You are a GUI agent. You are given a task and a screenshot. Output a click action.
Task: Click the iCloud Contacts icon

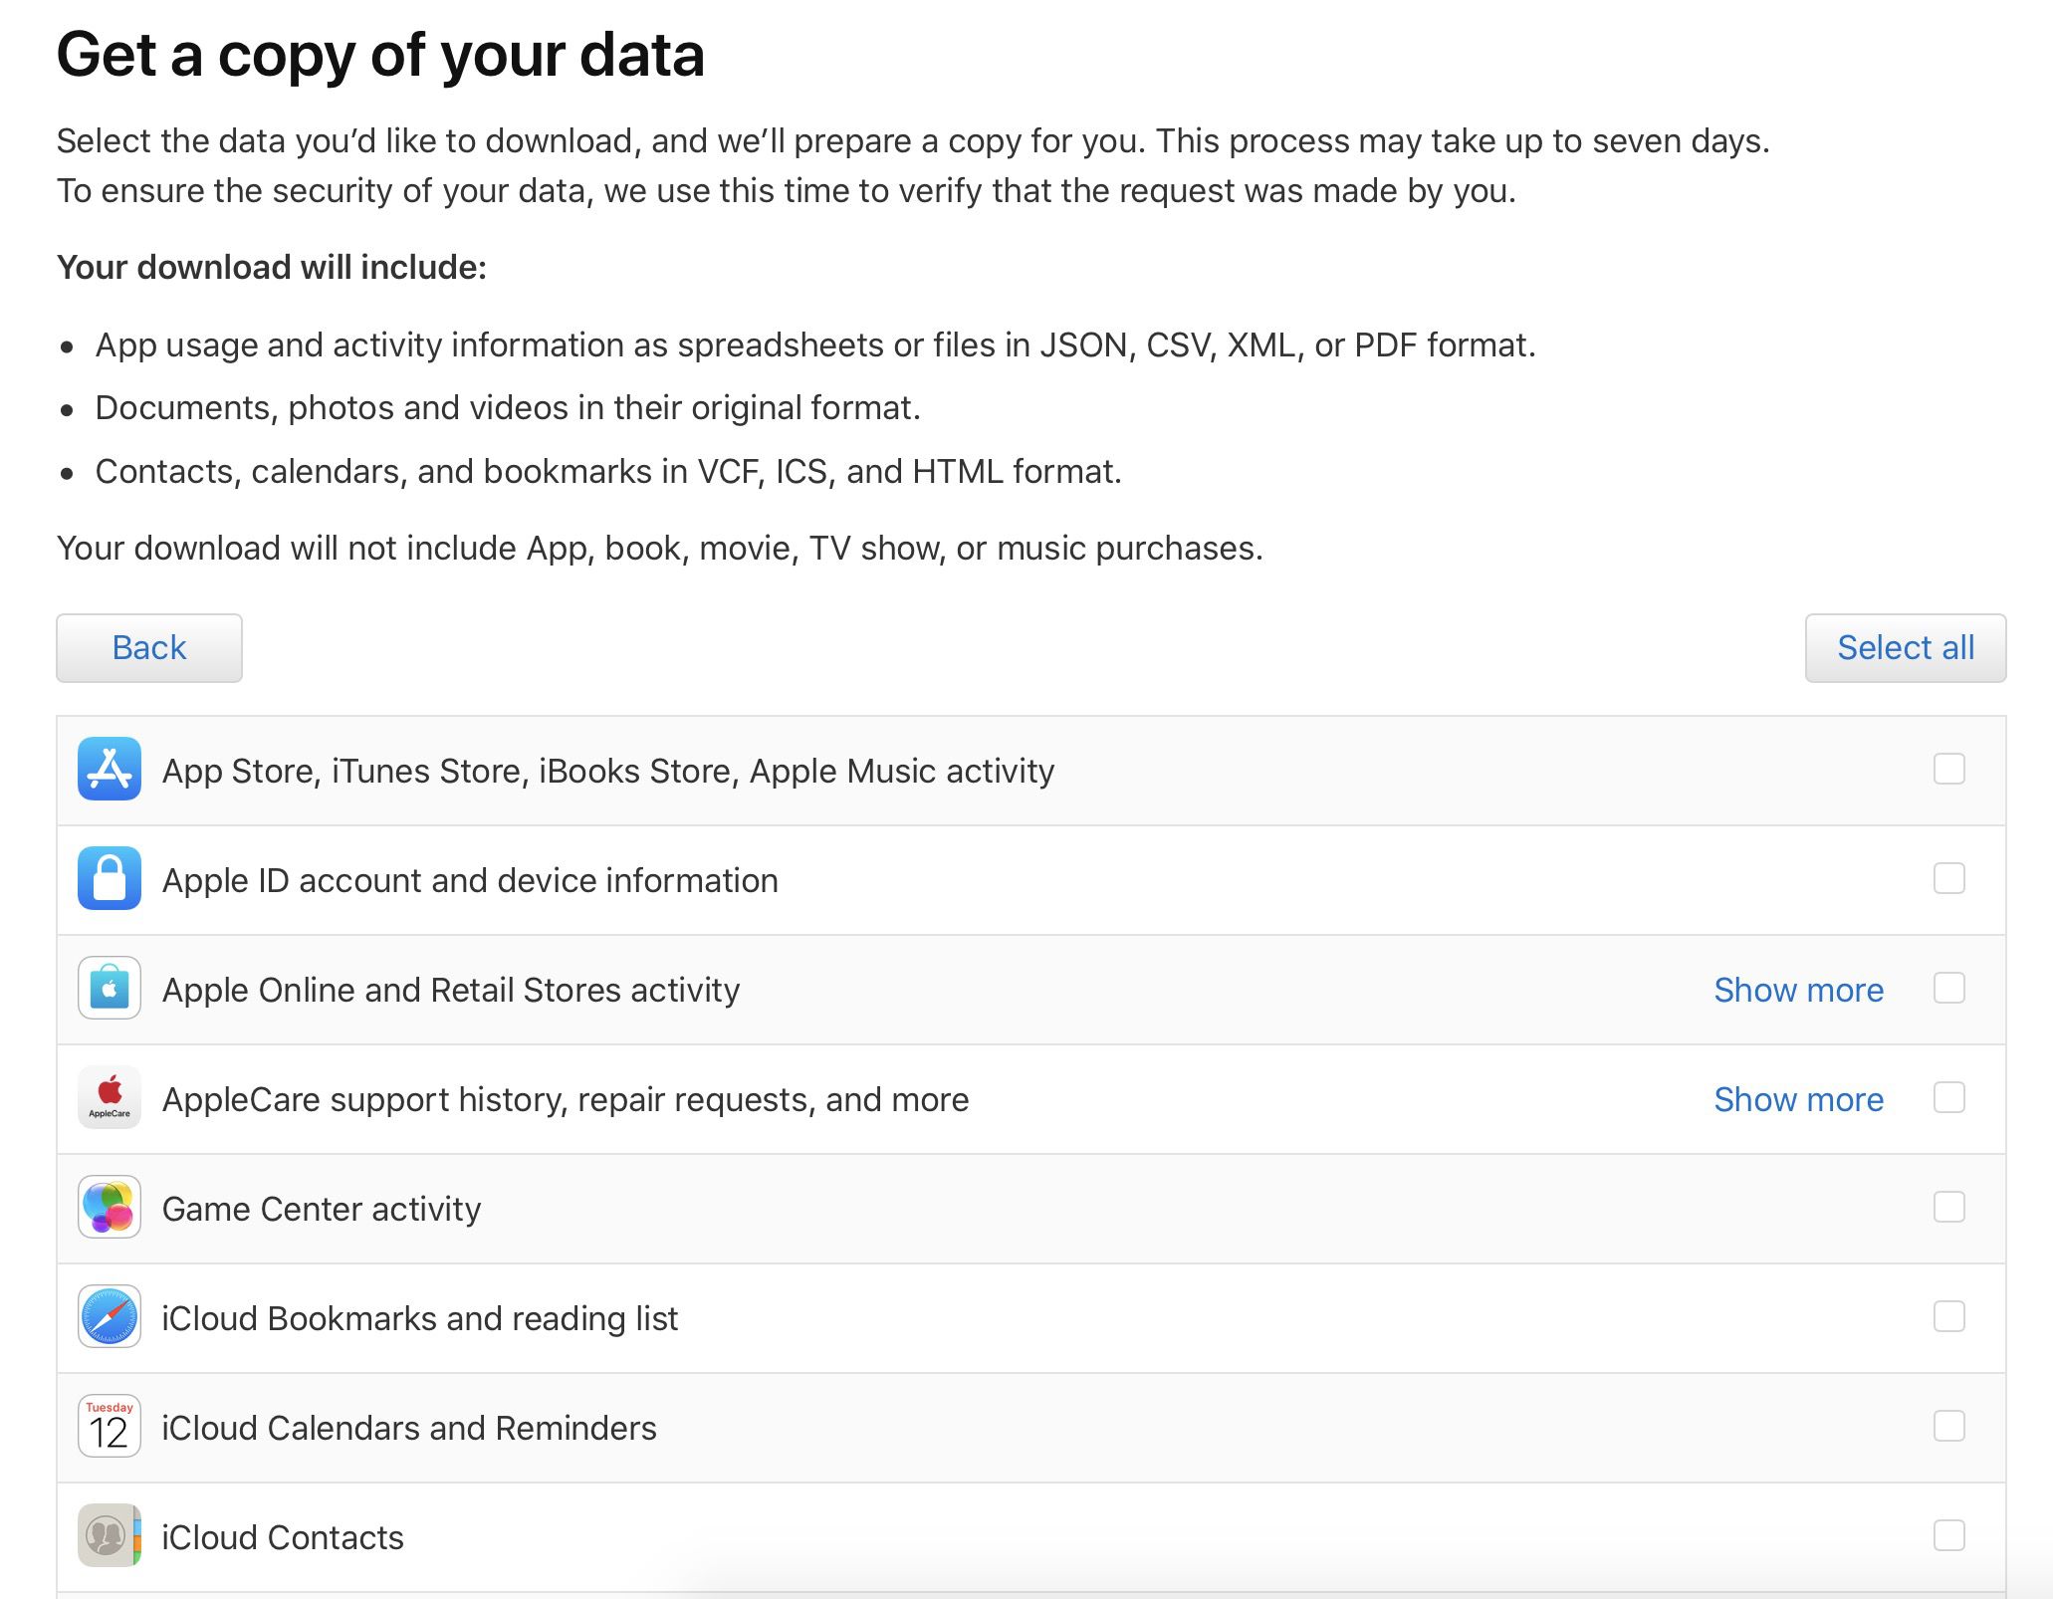(110, 1537)
